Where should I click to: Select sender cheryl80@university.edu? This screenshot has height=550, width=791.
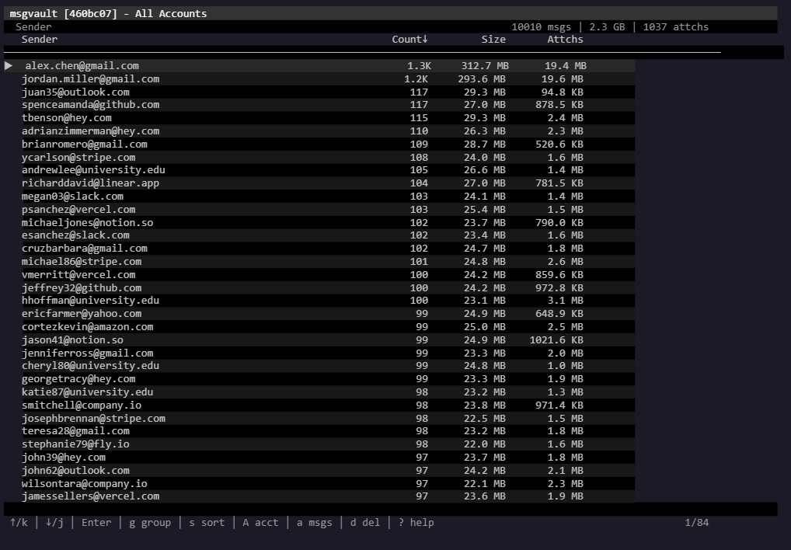point(319,366)
